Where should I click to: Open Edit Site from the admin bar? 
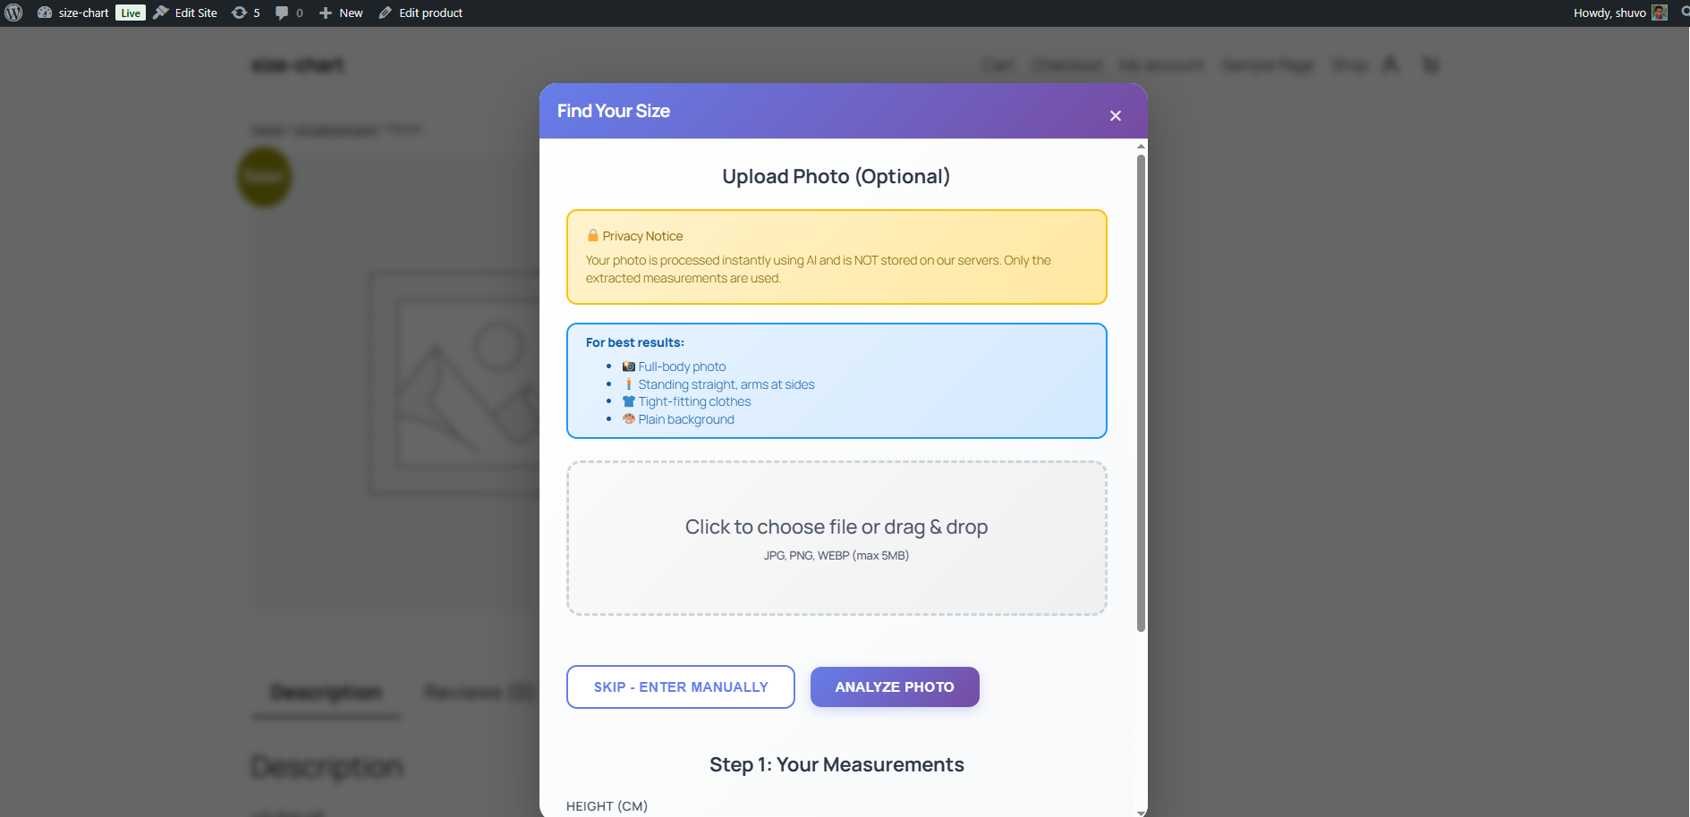(x=185, y=13)
